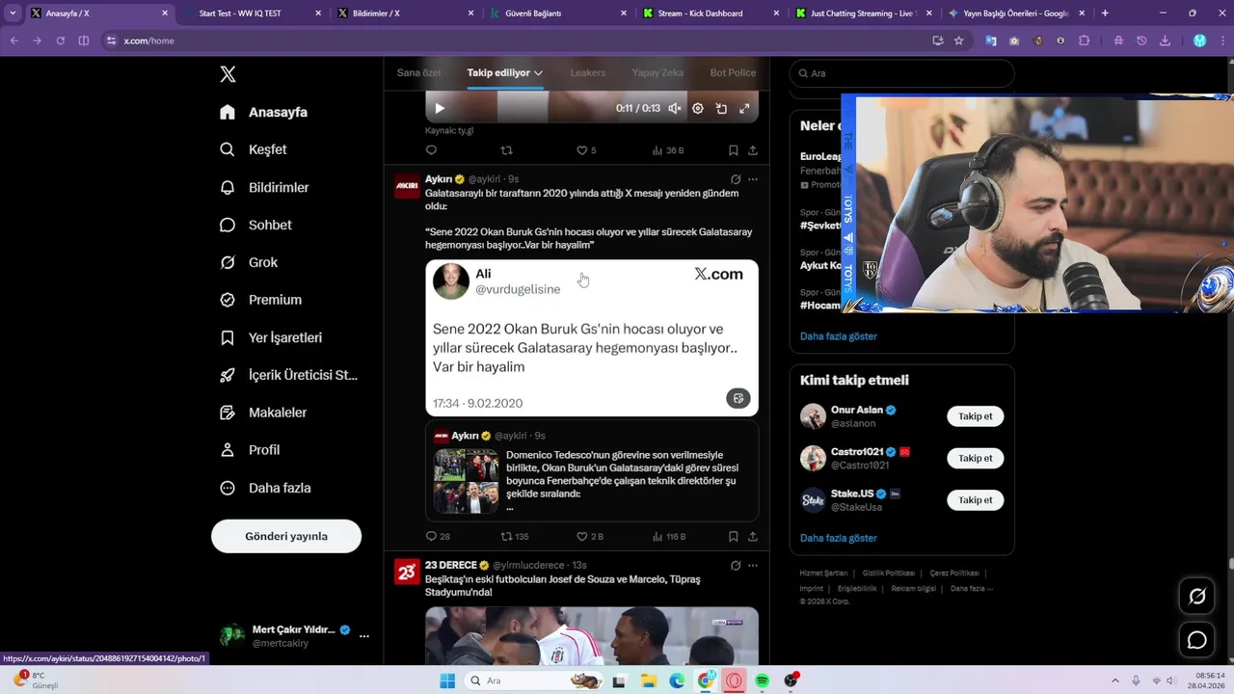Reply to Aykırı post with 28 replies
The height and width of the screenshot is (694, 1234).
tap(438, 537)
